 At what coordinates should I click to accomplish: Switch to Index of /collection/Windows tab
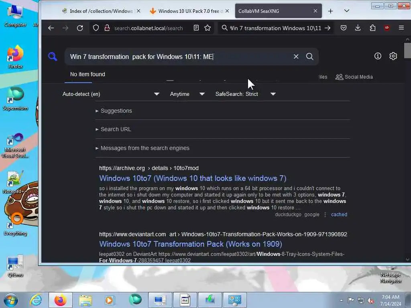point(101,11)
